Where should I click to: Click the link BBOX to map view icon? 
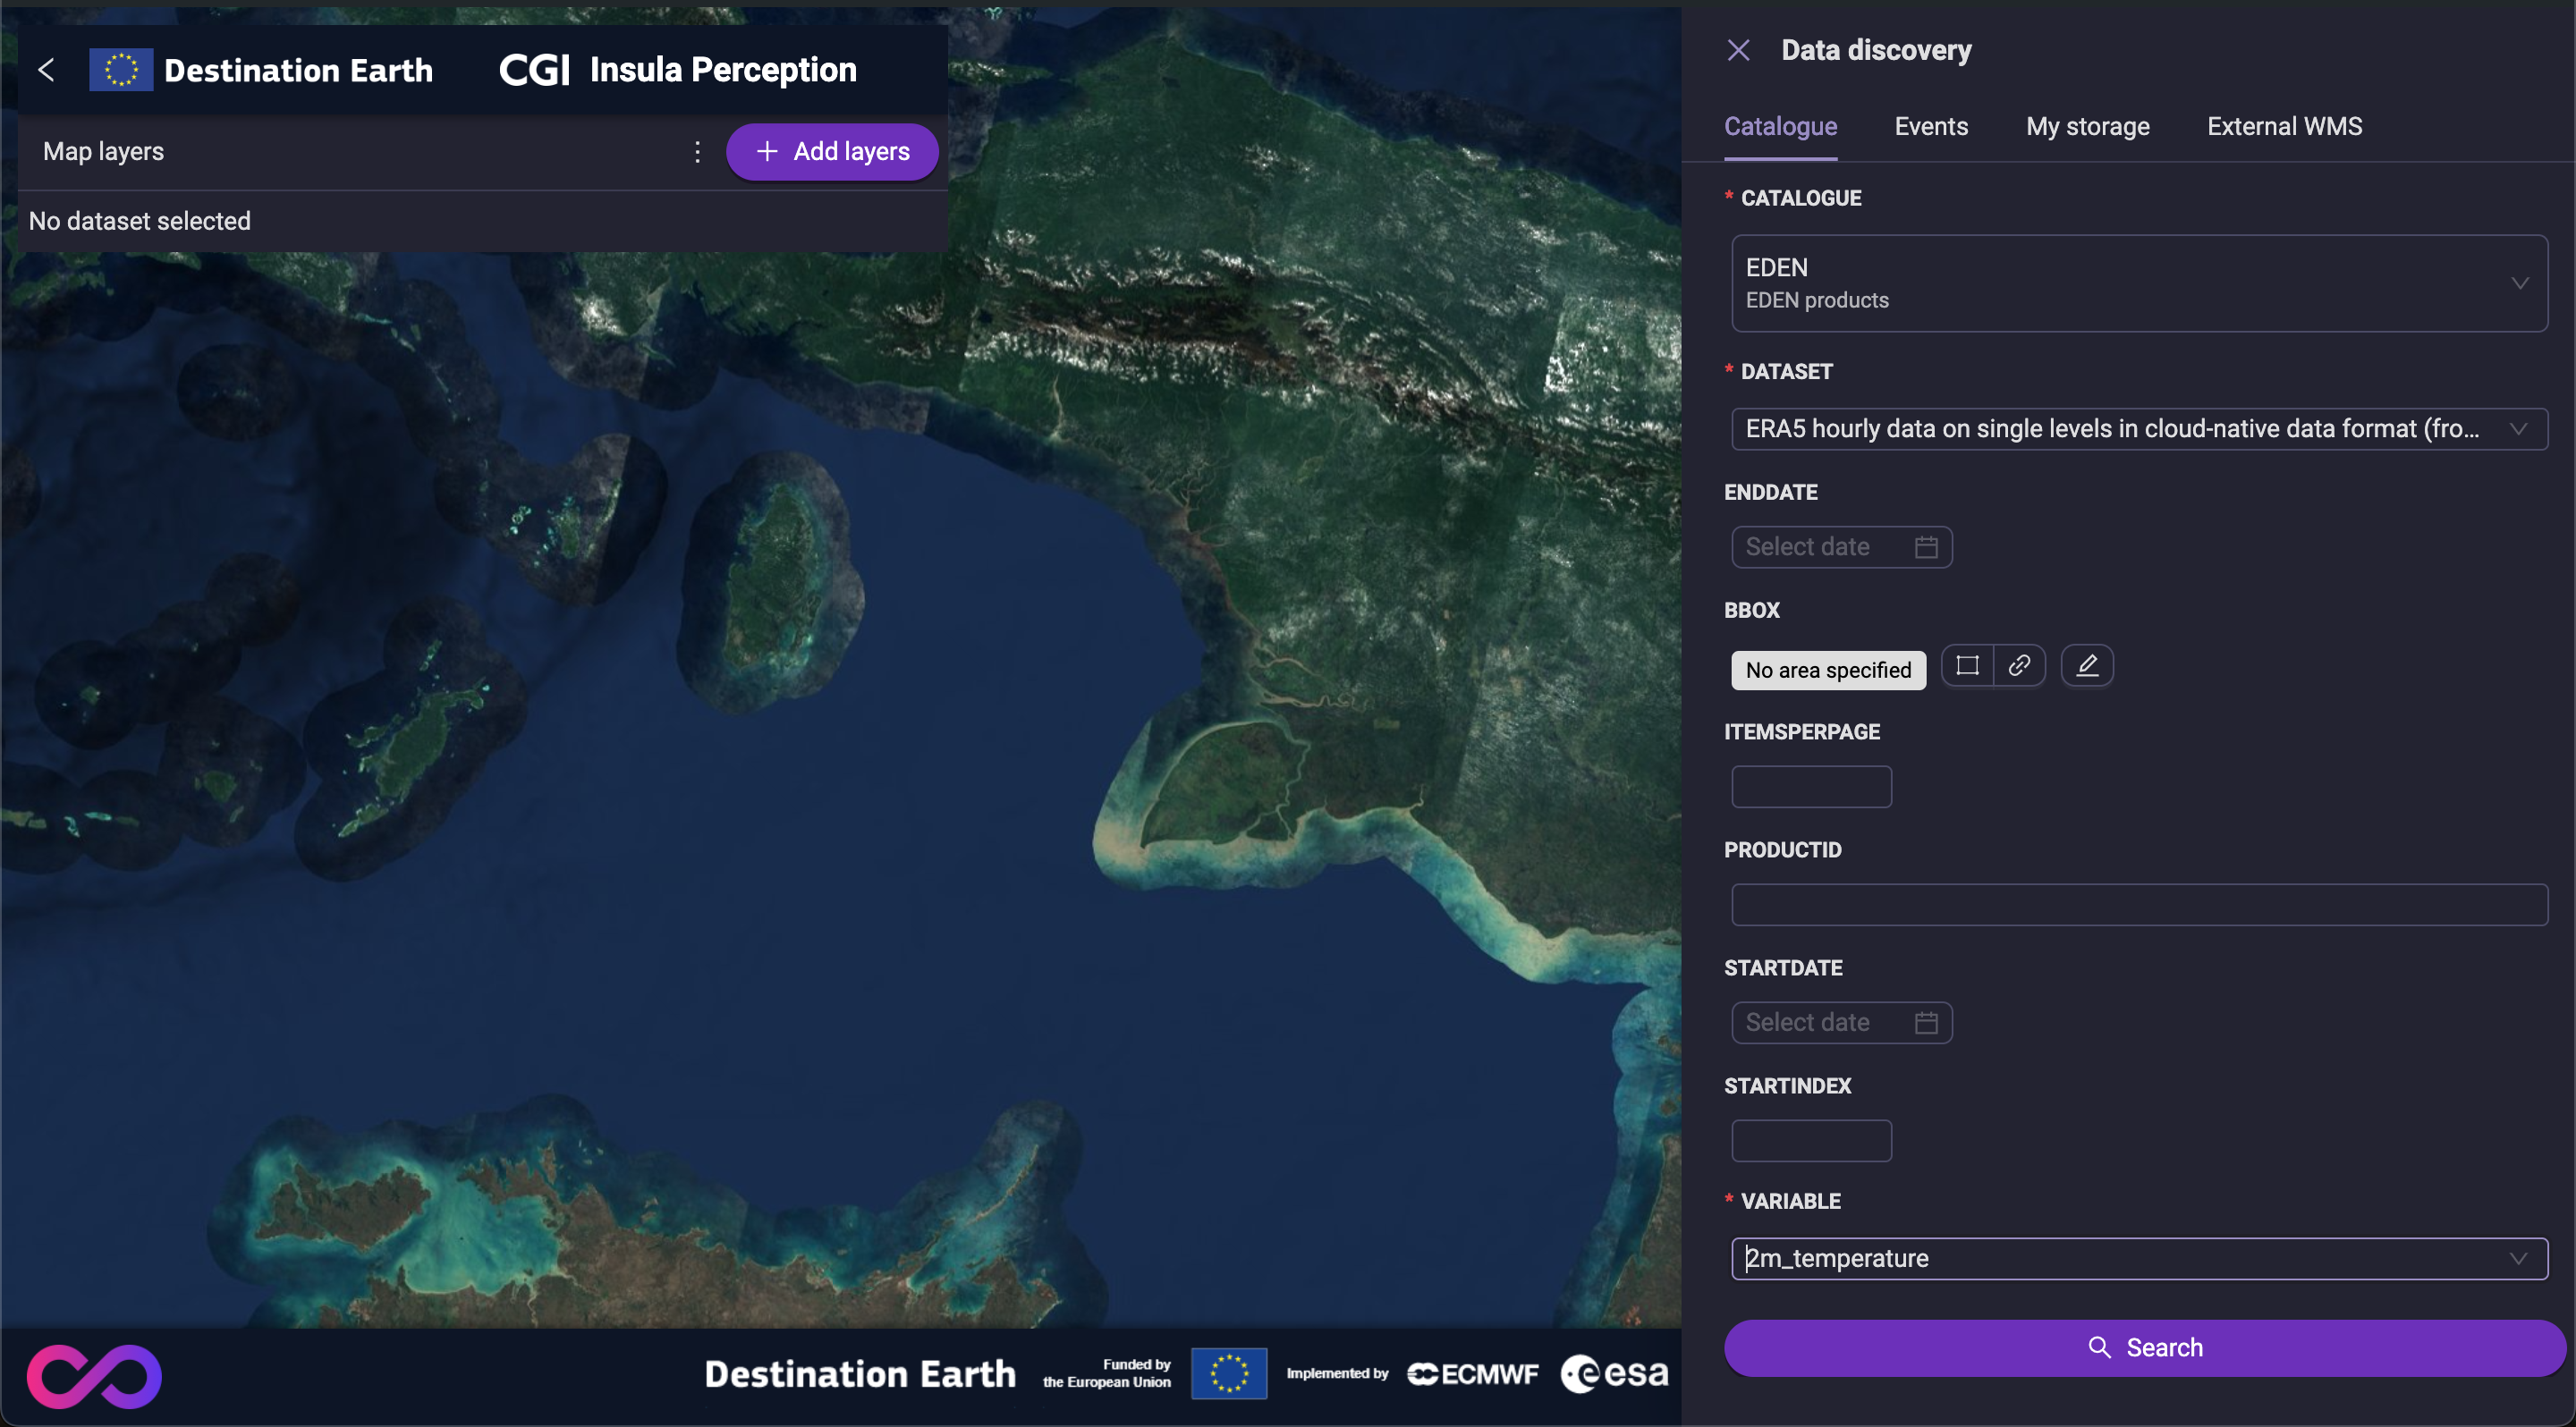click(x=2019, y=665)
